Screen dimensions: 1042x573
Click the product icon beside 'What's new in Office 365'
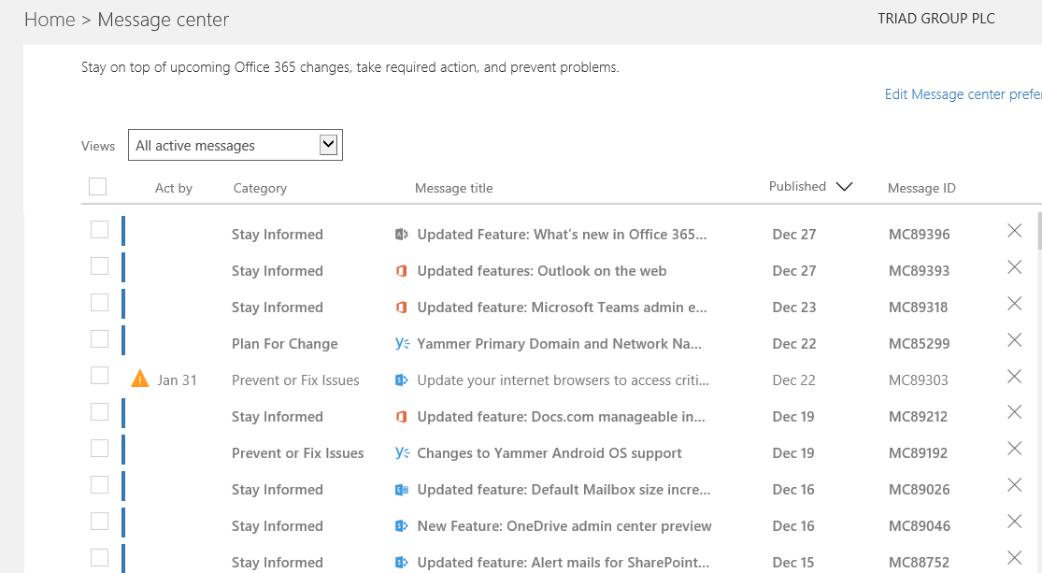point(402,234)
